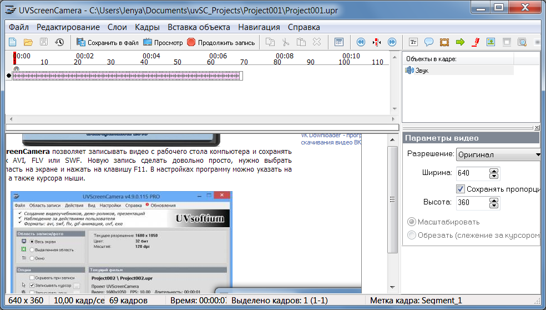Select the Масштабировать radio option
546x310 pixels.
[x=412, y=222]
